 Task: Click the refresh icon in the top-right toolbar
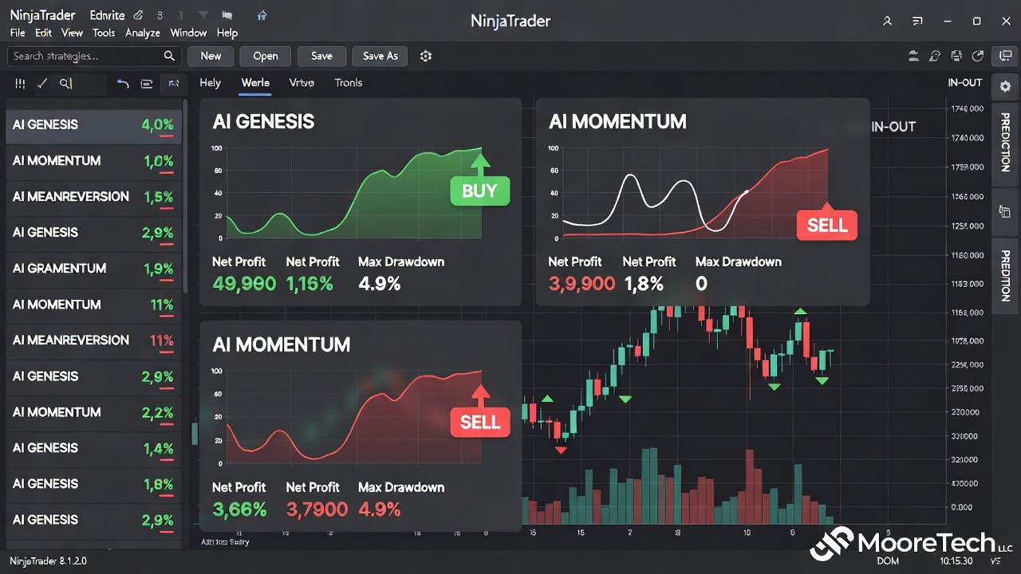pos(978,56)
